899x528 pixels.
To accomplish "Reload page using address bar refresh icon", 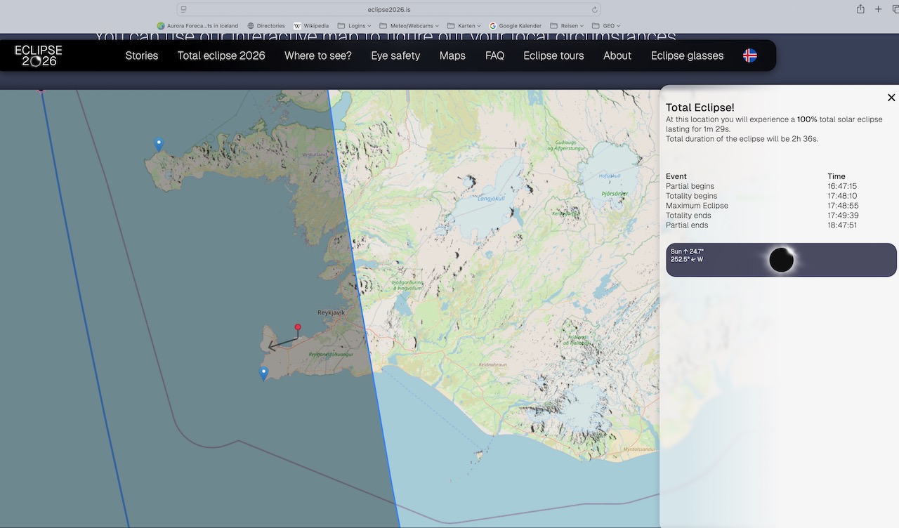I will (595, 10).
